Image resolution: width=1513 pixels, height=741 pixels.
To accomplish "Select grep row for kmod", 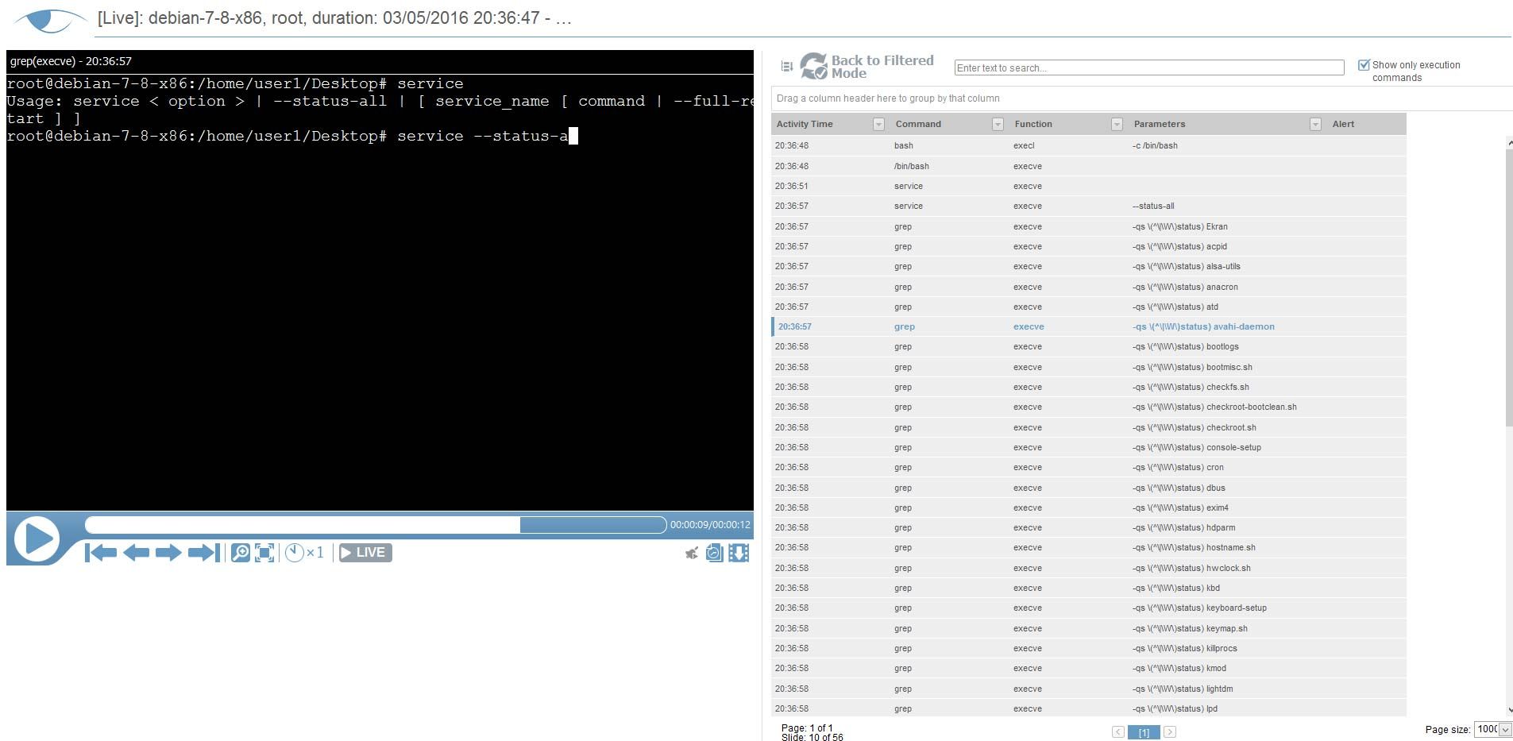I will [1088, 668].
